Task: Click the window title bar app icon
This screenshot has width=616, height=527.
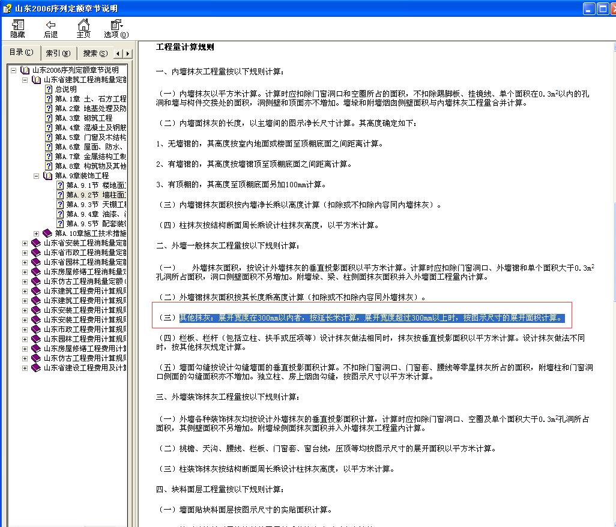Action: tap(7, 8)
